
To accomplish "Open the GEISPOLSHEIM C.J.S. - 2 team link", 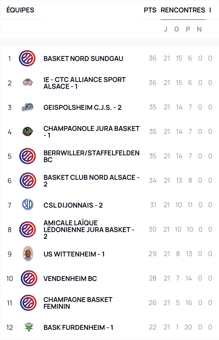I will 82,107.
